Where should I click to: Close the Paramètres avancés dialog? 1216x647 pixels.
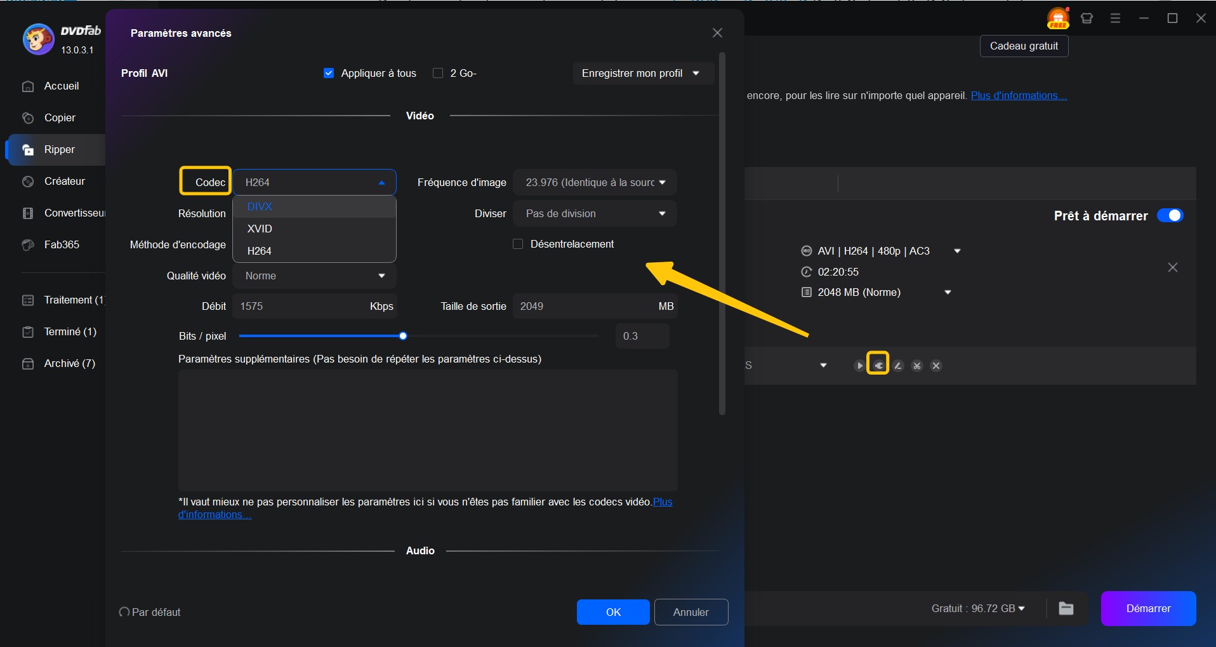point(717,33)
